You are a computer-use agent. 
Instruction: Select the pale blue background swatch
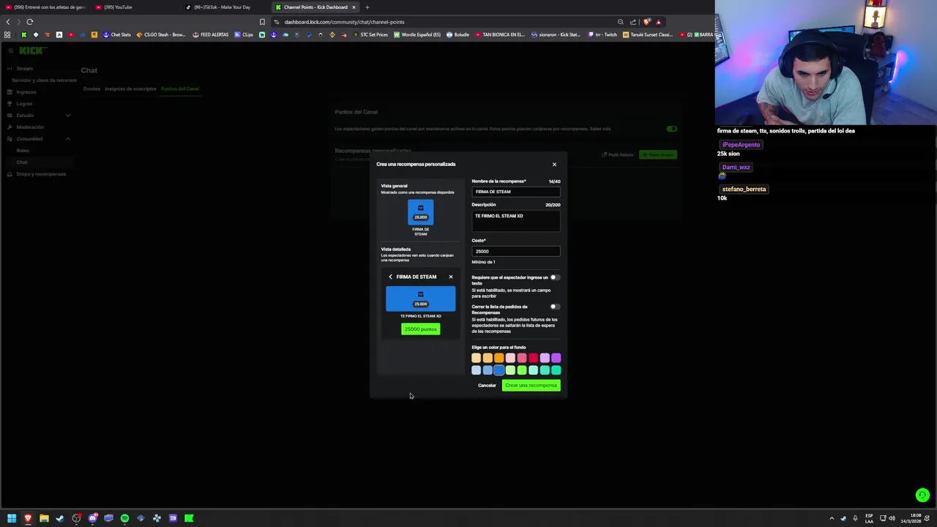pyautogui.click(x=477, y=370)
